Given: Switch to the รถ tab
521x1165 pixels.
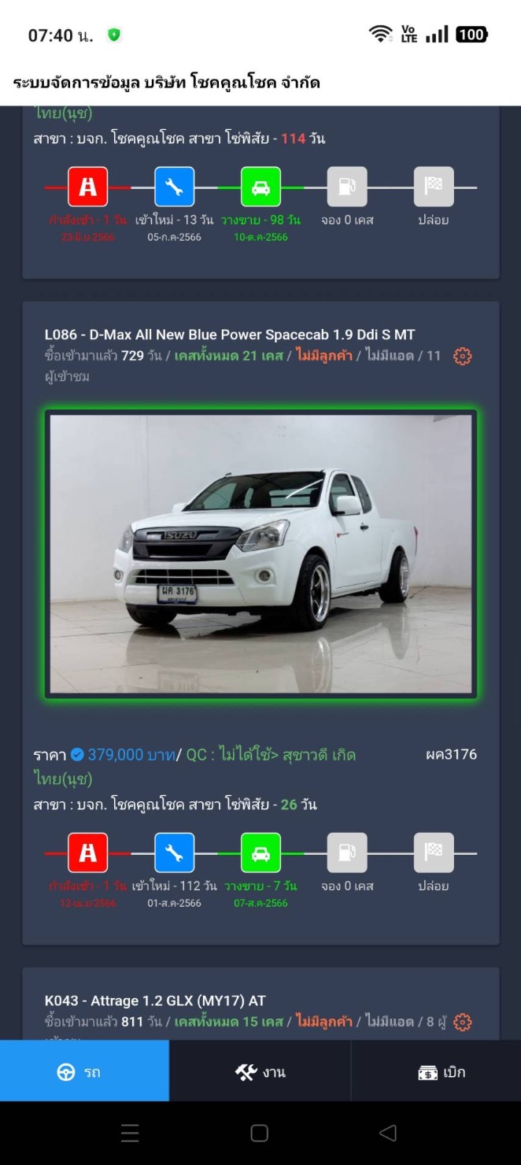Looking at the screenshot, I should pyautogui.click(x=84, y=1071).
